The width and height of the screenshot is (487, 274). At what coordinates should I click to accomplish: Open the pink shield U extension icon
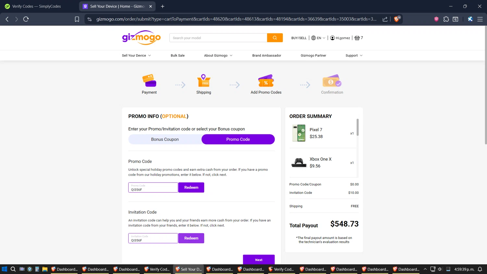[436, 19]
